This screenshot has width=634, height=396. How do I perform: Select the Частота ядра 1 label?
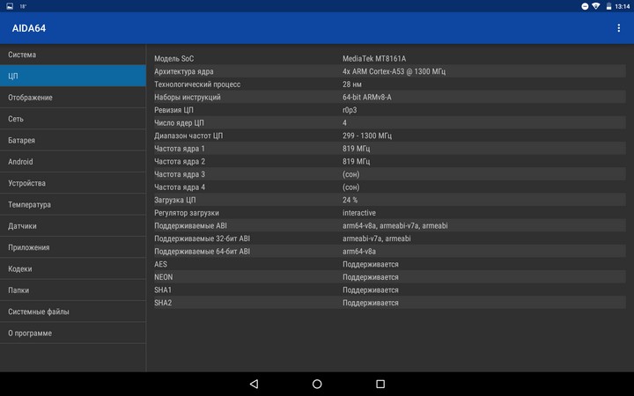[x=180, y=149]
